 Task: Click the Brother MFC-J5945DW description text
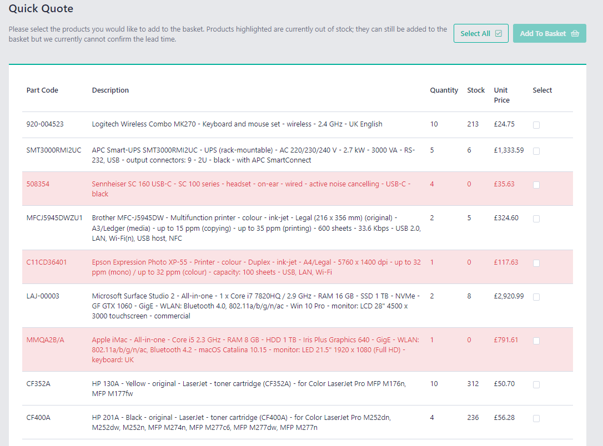256,228
